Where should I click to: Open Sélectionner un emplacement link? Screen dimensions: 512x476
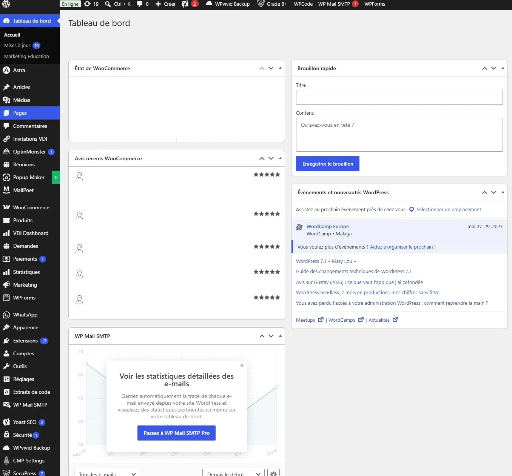(449, 210)
